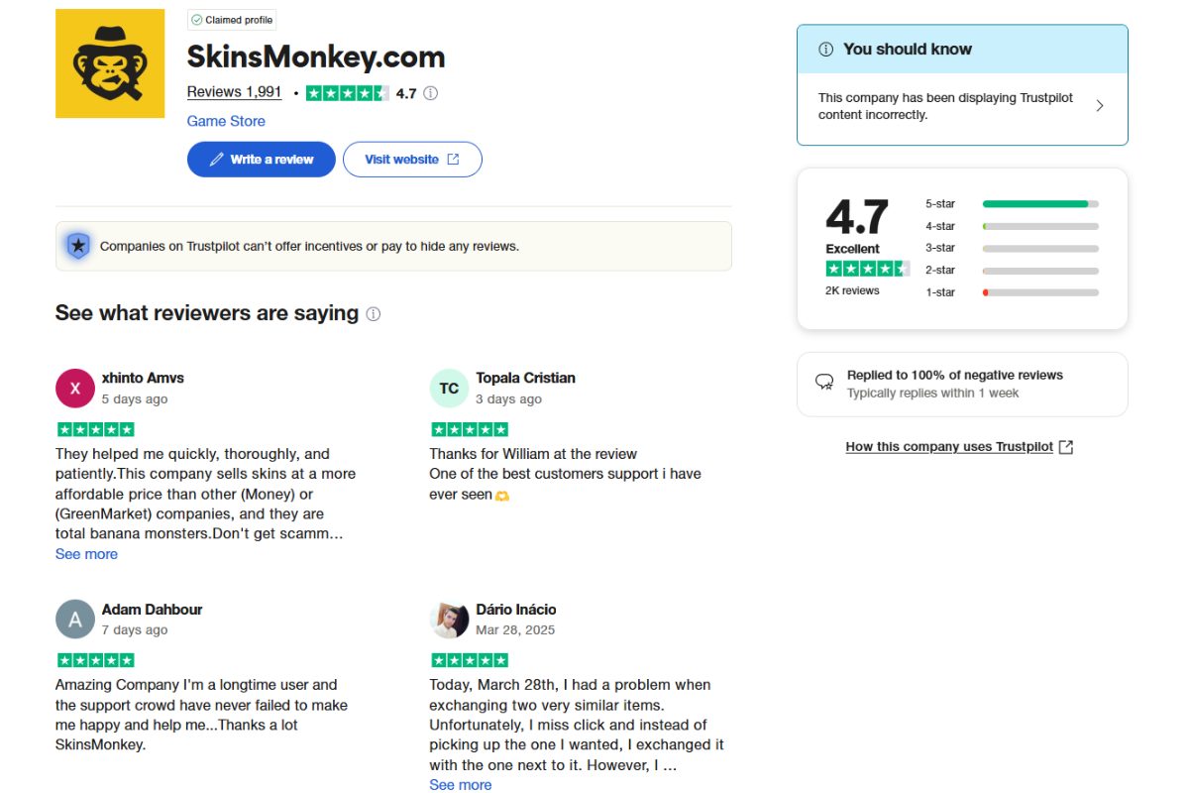This screenshot has height=793, width=1189.
Task: Click Topala Cristian's avatar
Action: coord(449,388)
